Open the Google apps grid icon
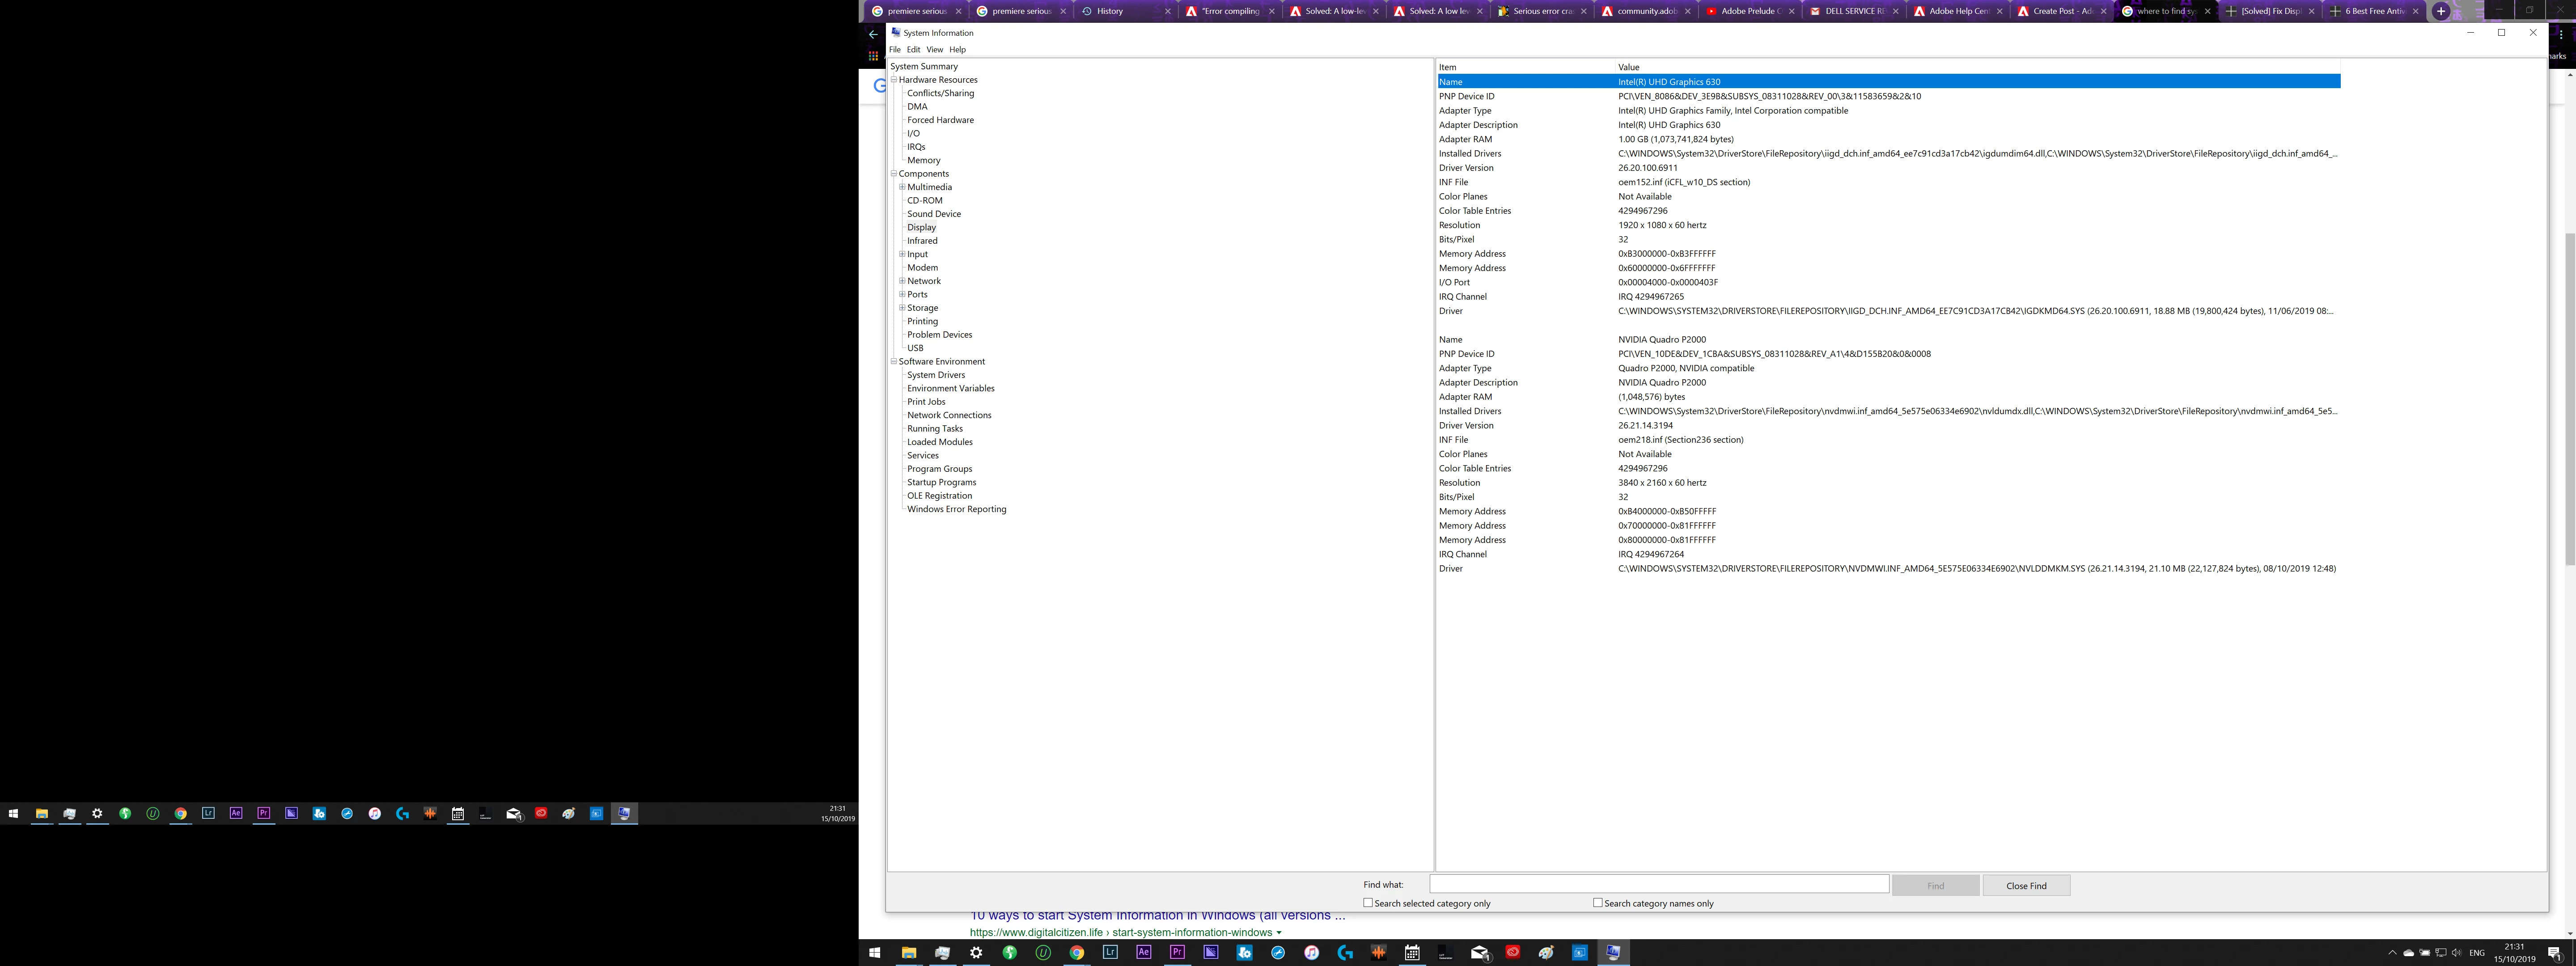The image size is (2576, 966). pos(873,56)
